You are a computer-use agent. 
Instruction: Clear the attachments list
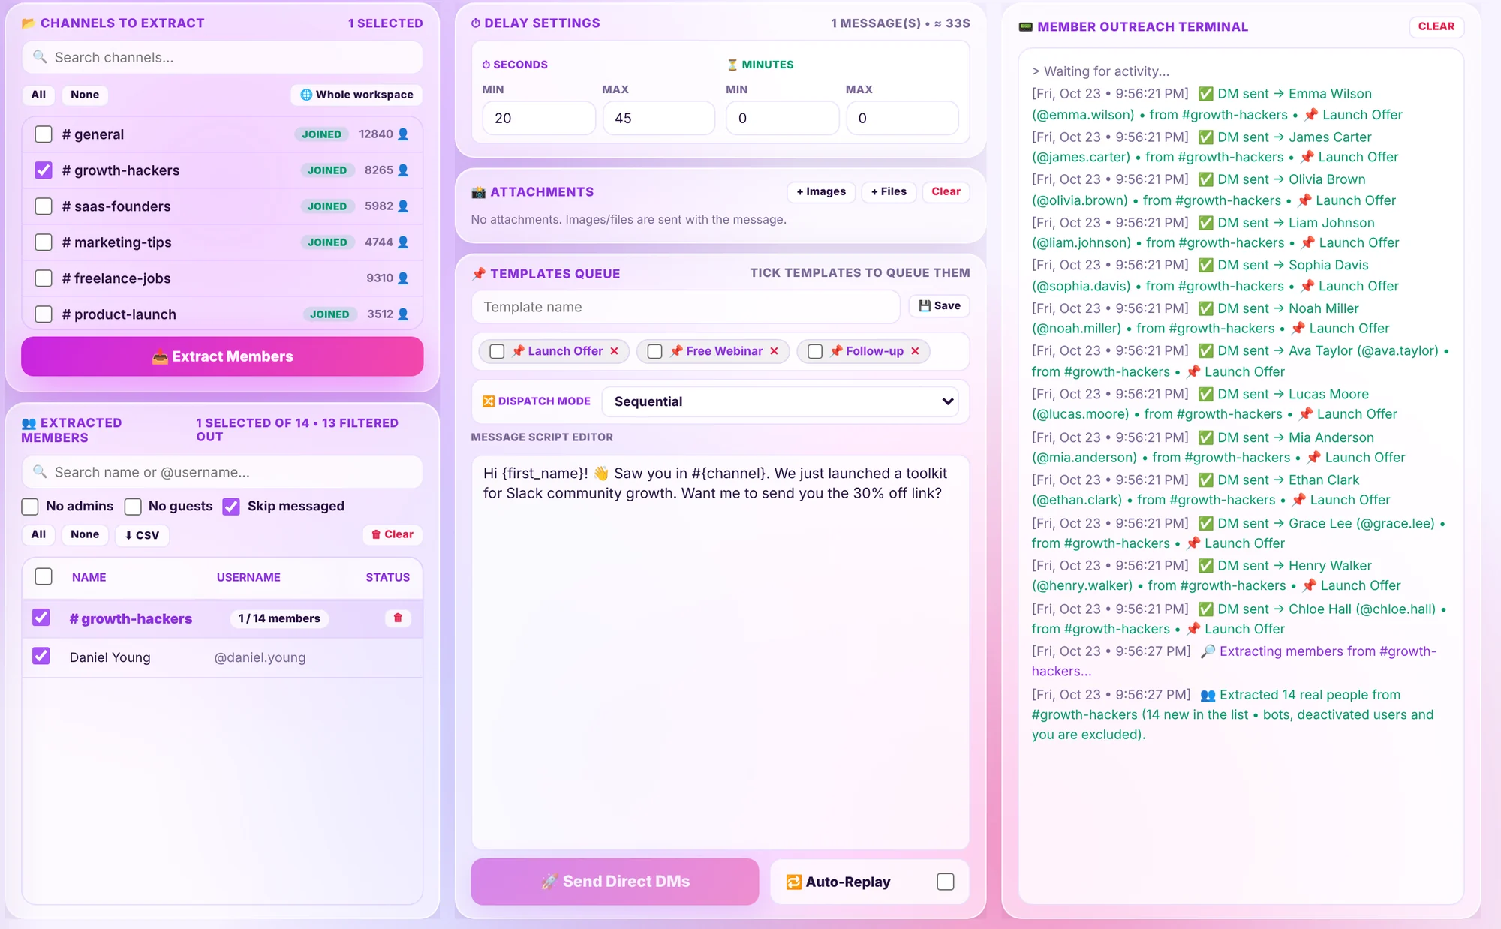point(946,192)
